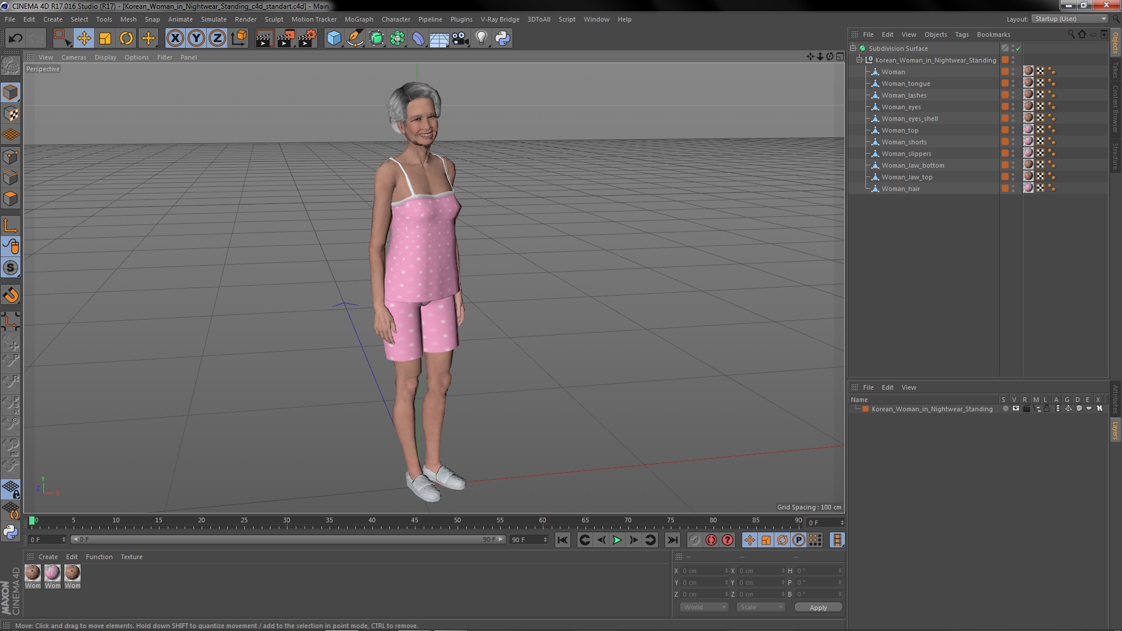Open the material tag on Woman_tongue
This screenshot has height=631, width=1122.
click(x=1028, y=83)
